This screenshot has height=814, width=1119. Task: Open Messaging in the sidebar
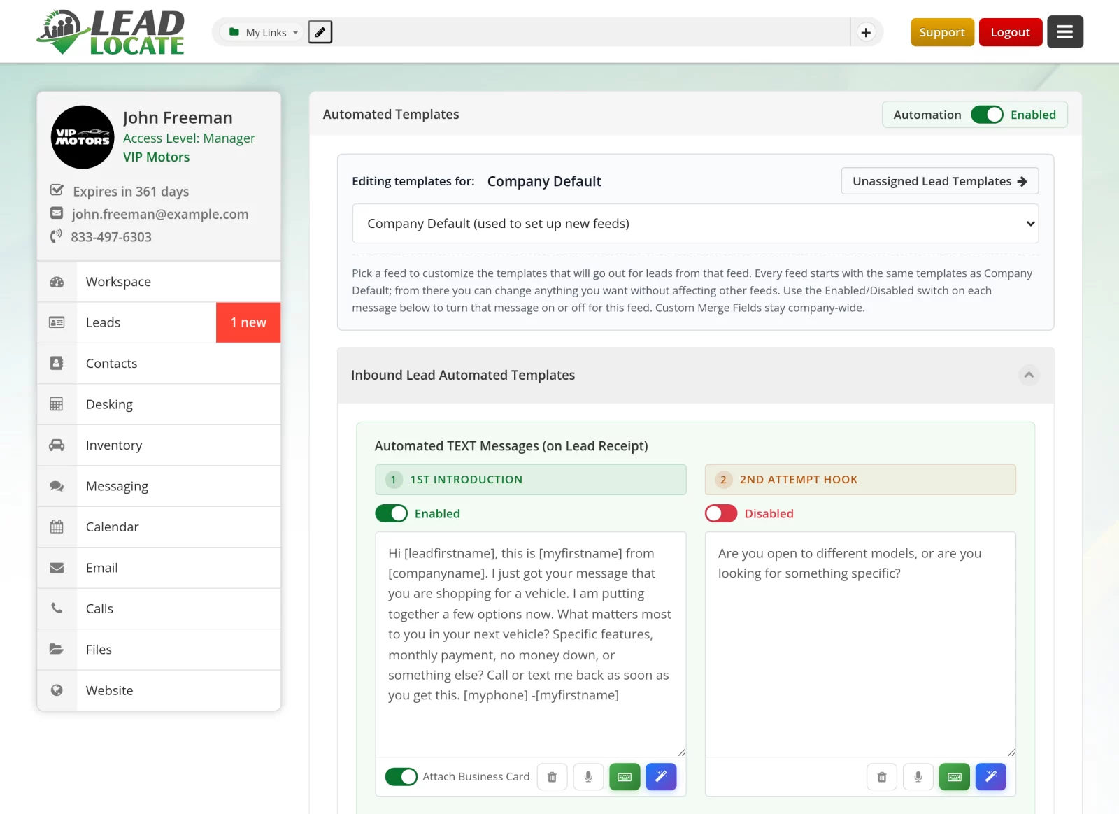click(x=159, y=486)
